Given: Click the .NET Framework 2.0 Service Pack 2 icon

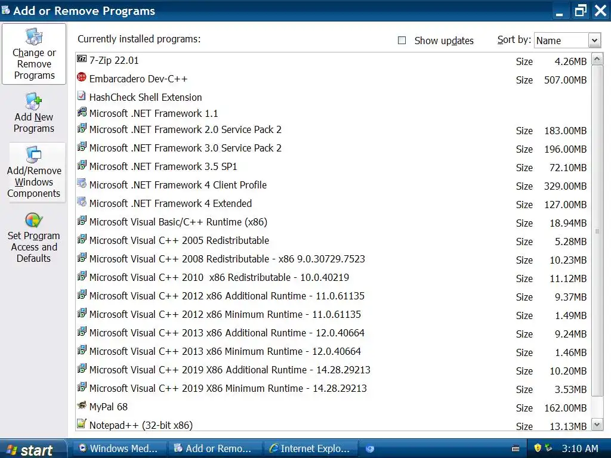Looking at the screenshot, I should tap(82, 128).
